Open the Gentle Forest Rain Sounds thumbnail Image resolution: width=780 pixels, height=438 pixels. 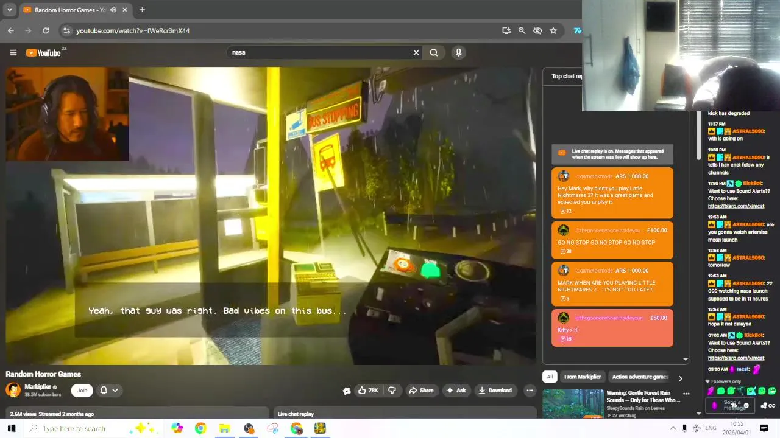coord(573,403)
